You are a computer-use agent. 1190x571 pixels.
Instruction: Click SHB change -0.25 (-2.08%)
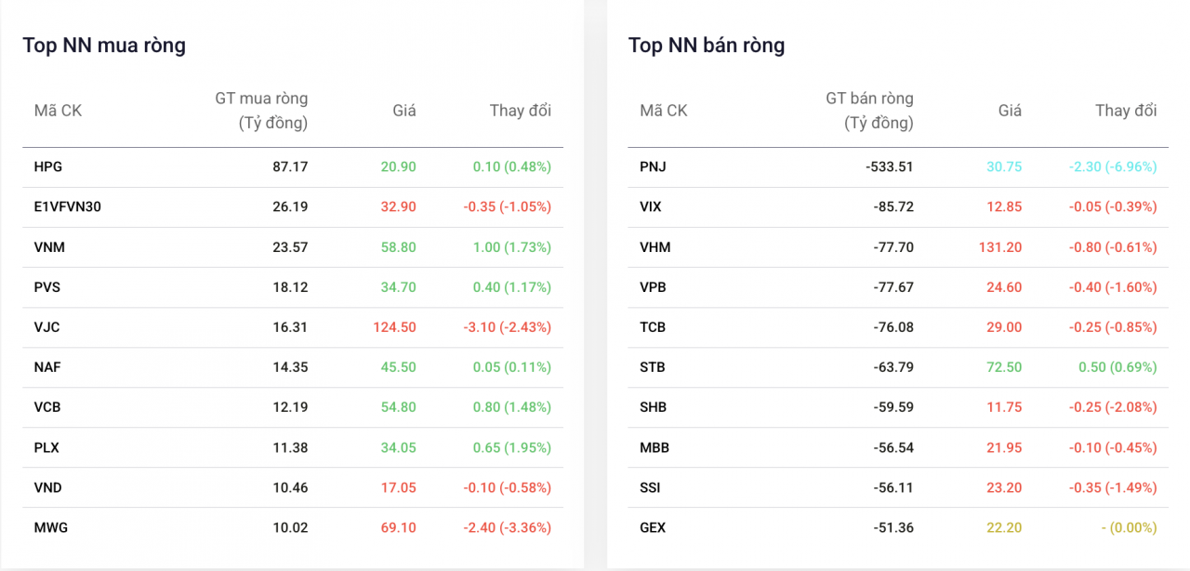pos(1113,407)
